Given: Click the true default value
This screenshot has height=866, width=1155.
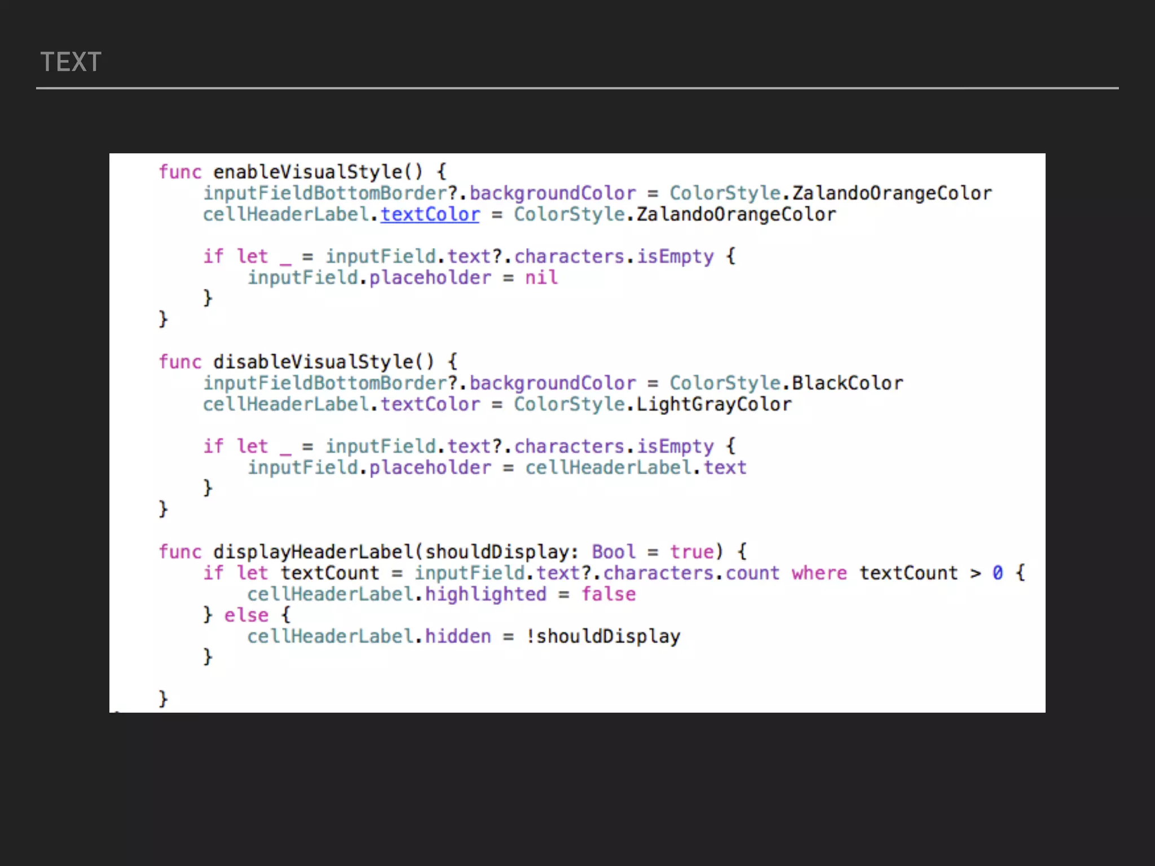Looking at the screenshot, I should (x=691, y=552).
